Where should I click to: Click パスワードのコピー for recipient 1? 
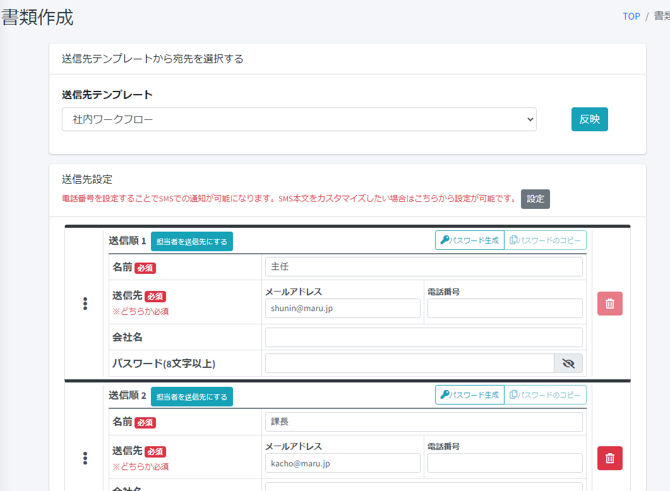545,240
